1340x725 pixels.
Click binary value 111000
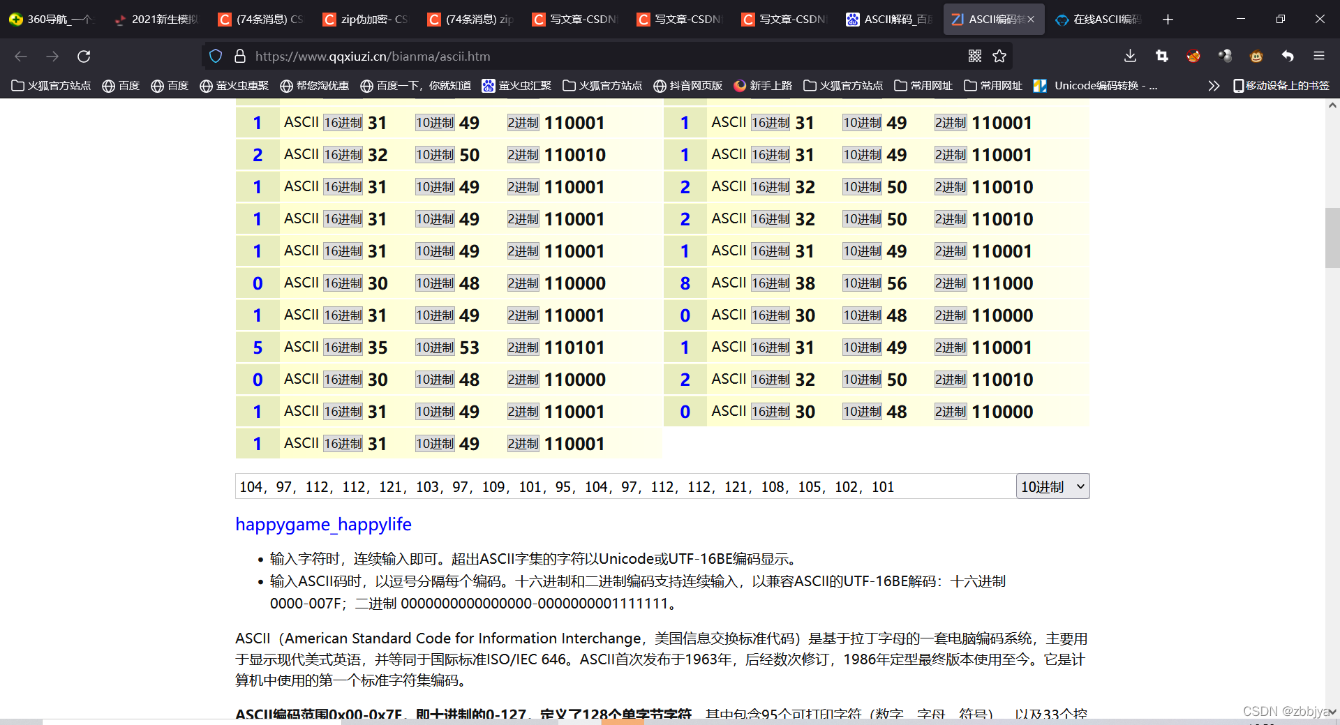[x=1002, y=283]
